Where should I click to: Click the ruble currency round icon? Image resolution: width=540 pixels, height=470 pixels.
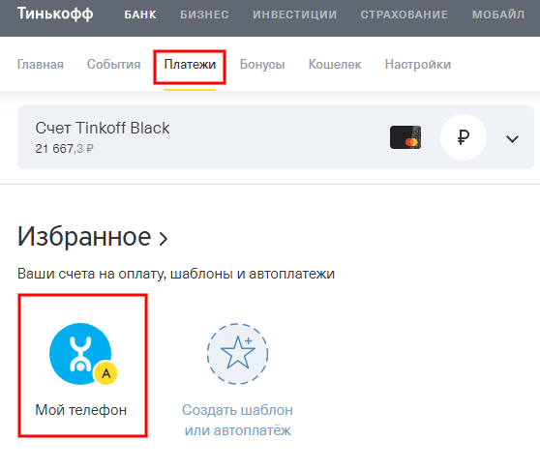click(464, 137)
